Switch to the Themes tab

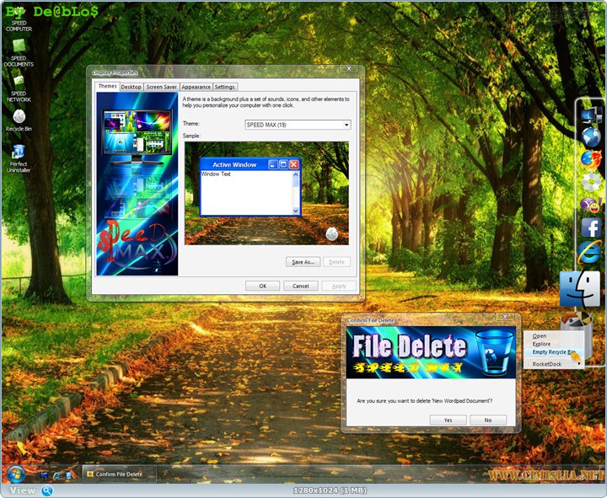pyautogui.click(x=107, y=86)
